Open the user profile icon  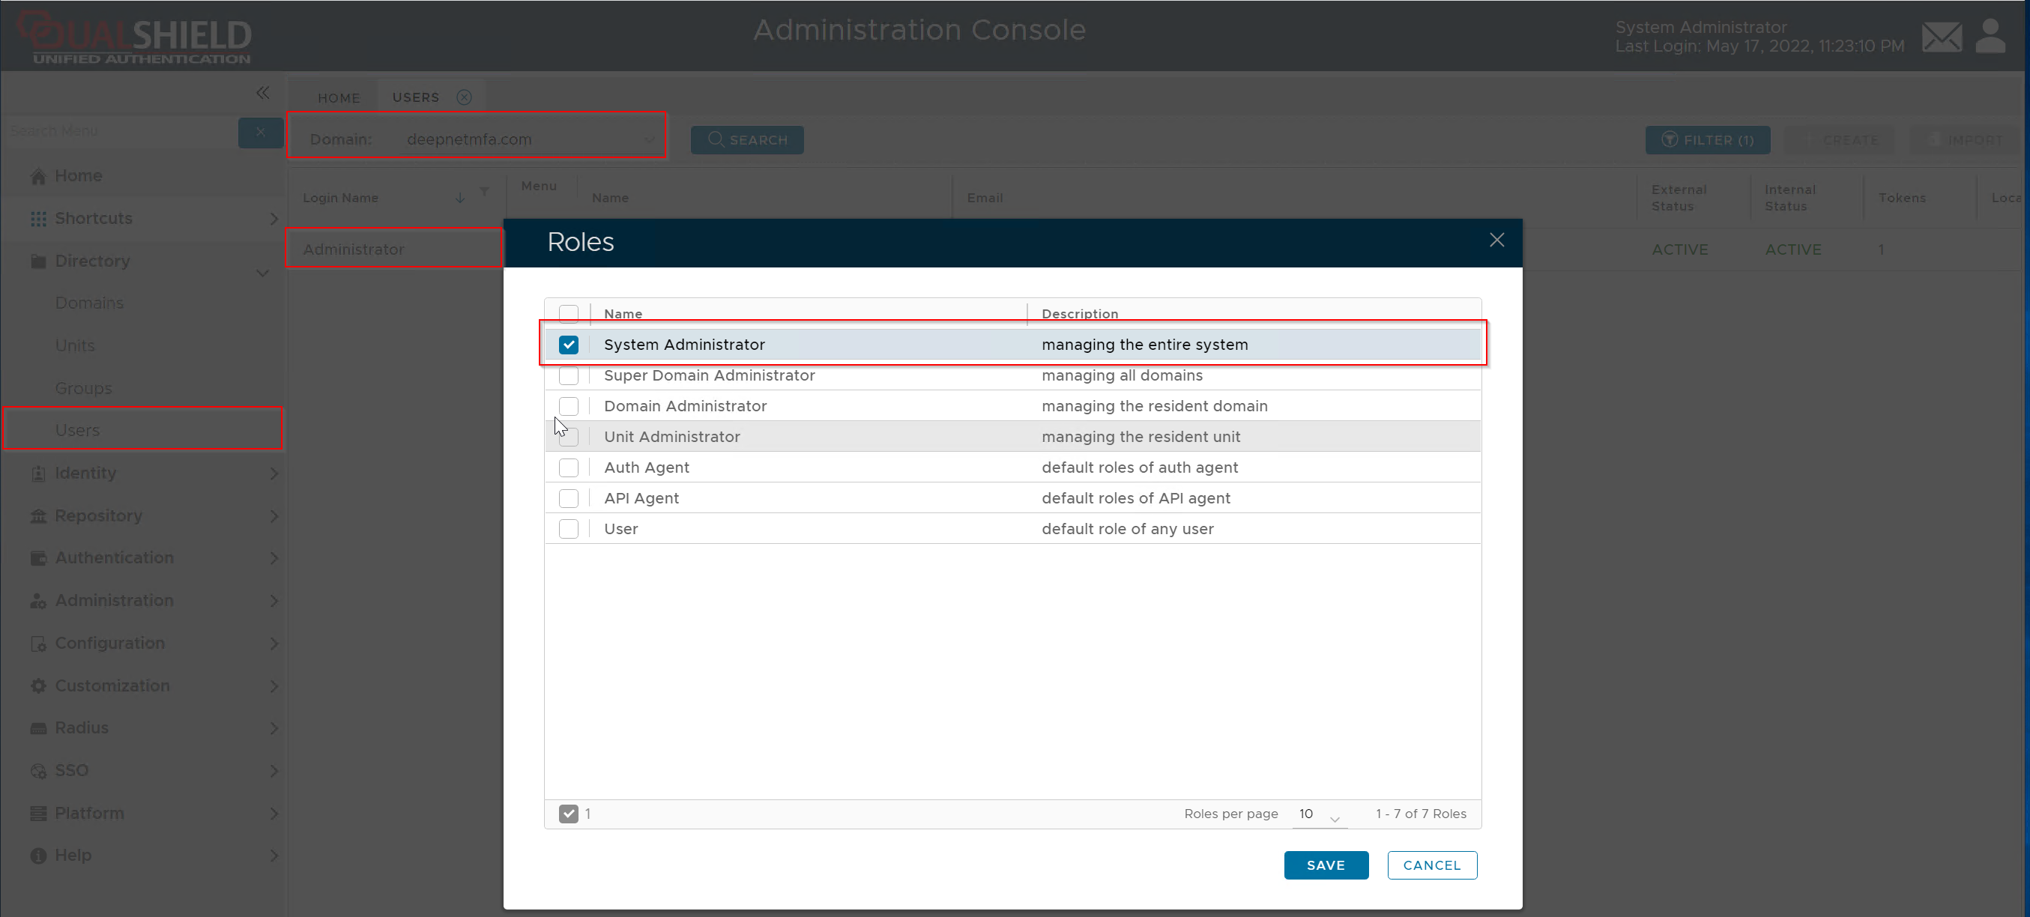pos(1990,37)
